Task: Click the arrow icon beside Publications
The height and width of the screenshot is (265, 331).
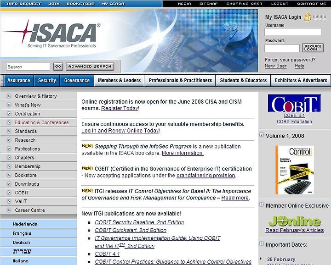Action: point(9,149)
